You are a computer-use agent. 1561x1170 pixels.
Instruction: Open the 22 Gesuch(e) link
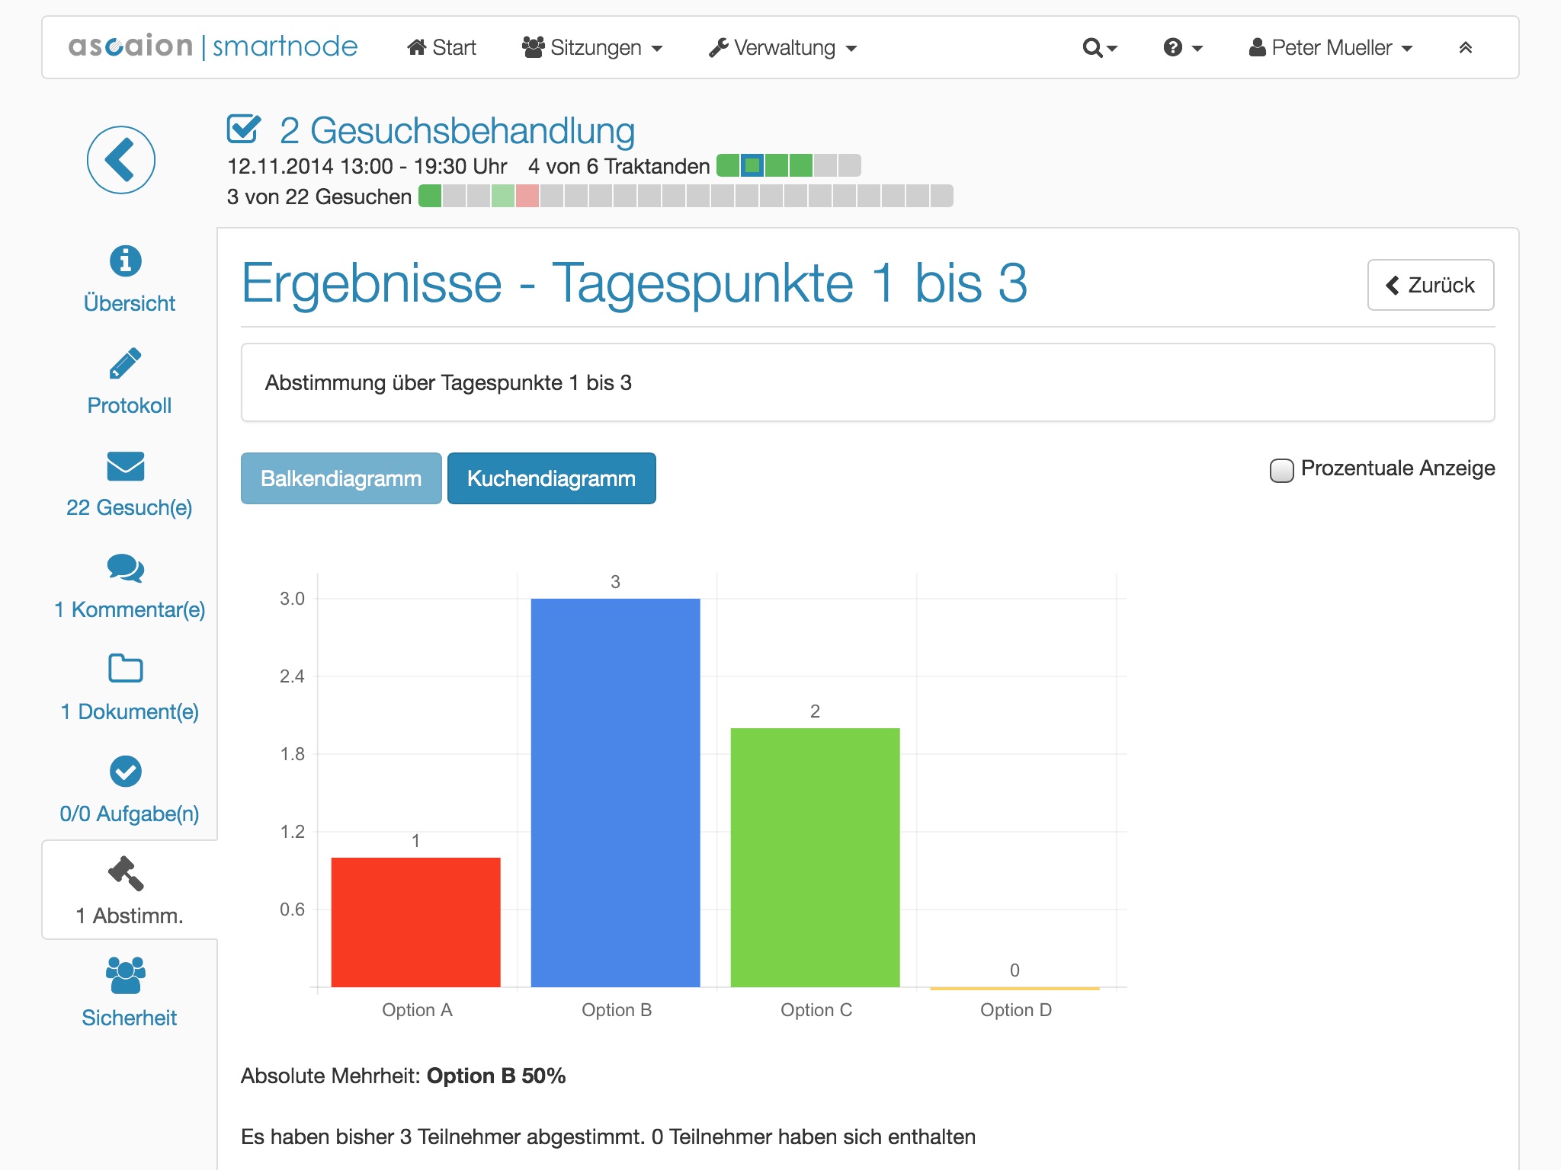pyautogui.click(x=130, y=507)
